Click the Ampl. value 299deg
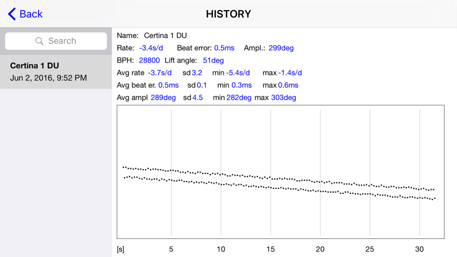The height and width of the screenshot is (257, 457). (x=281, y=48)
